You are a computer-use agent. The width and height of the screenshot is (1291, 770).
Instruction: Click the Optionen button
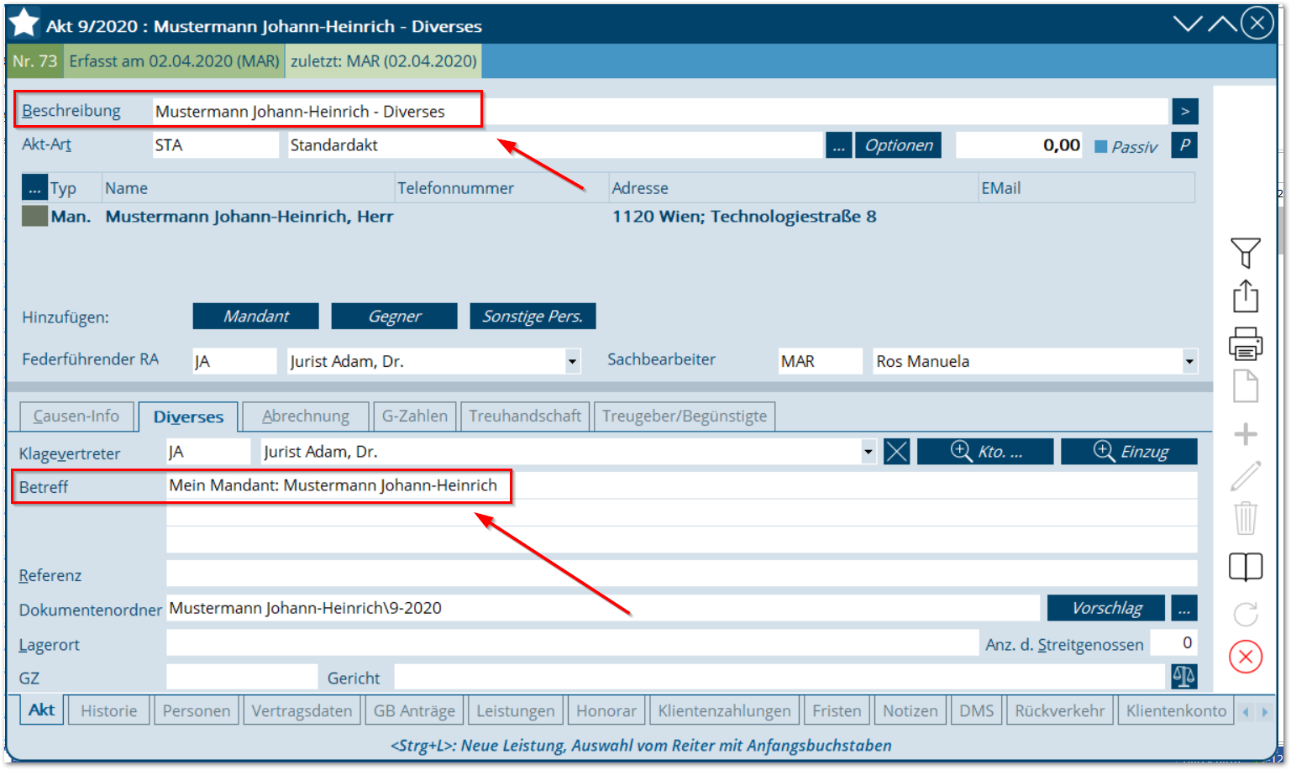(x=899, y=145)
